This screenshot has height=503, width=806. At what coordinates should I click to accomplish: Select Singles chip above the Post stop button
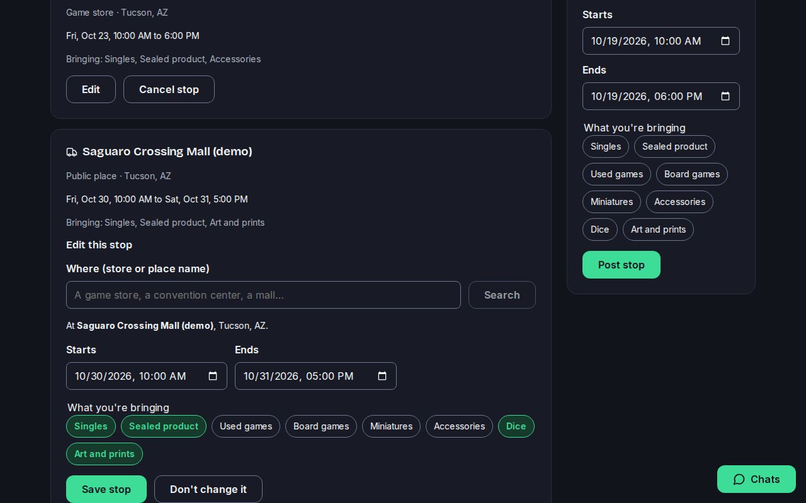[x=606, y=146]
